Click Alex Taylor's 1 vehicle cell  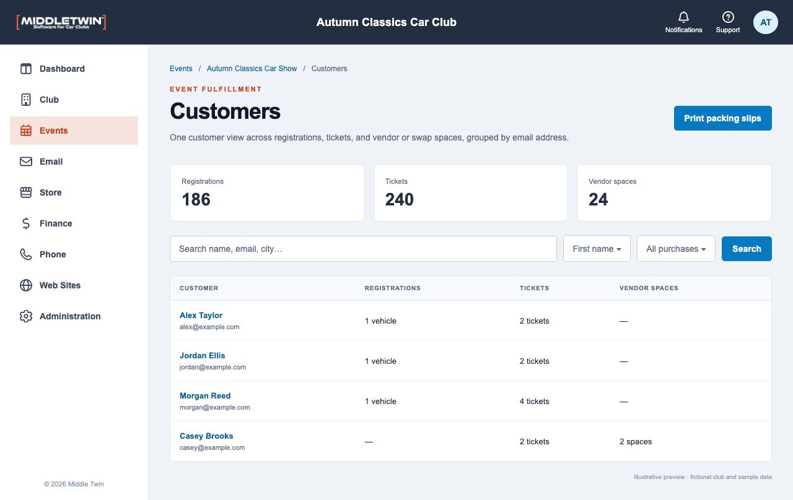tap(380, 321)
